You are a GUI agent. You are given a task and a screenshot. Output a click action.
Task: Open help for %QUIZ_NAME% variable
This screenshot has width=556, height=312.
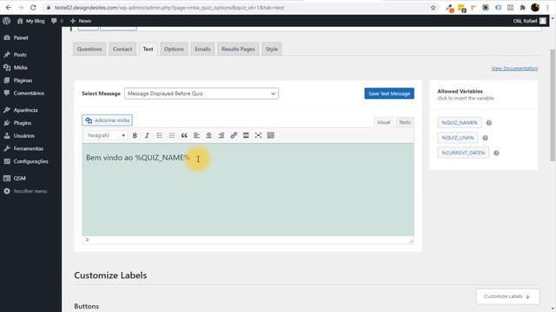[x=489, y=123]
